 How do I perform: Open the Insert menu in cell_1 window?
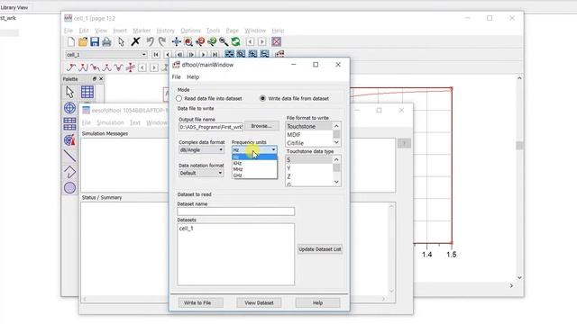(120, 31)
